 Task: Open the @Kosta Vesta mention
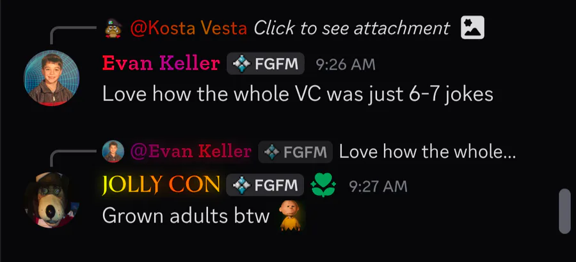pyautogui.click(x=188, y=28)
